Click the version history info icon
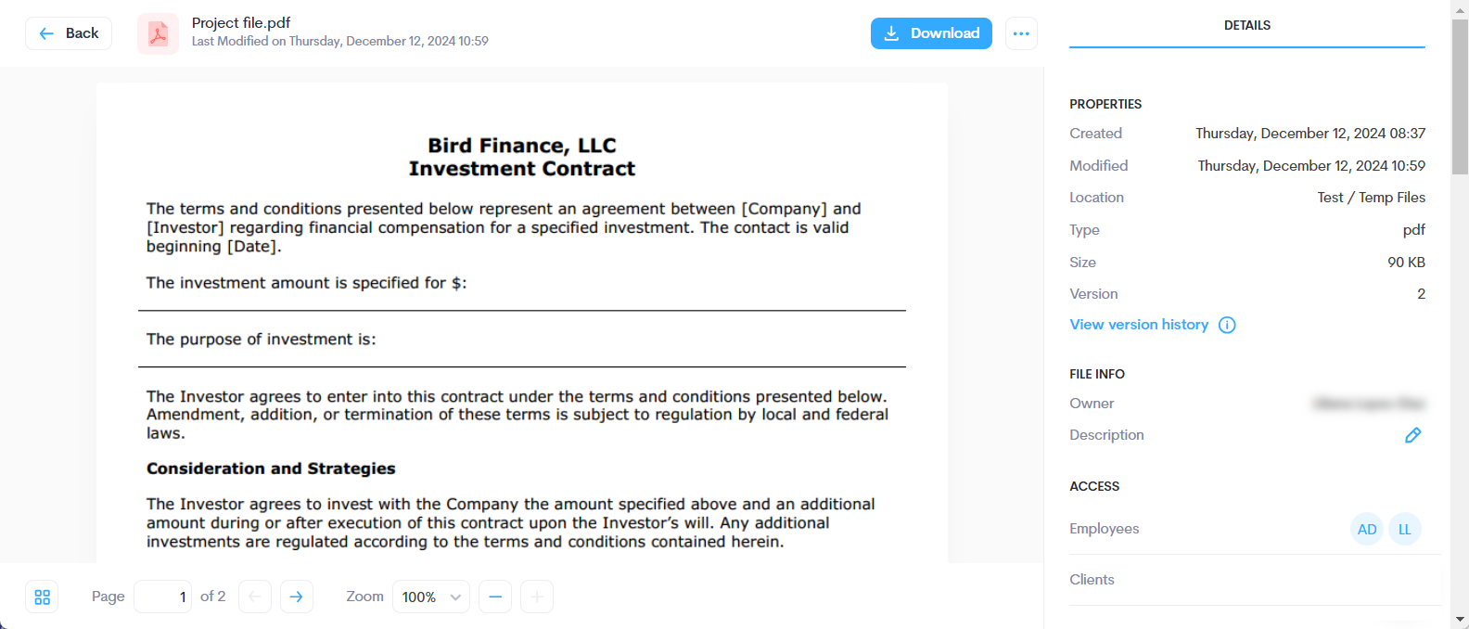 (1227, 325)
